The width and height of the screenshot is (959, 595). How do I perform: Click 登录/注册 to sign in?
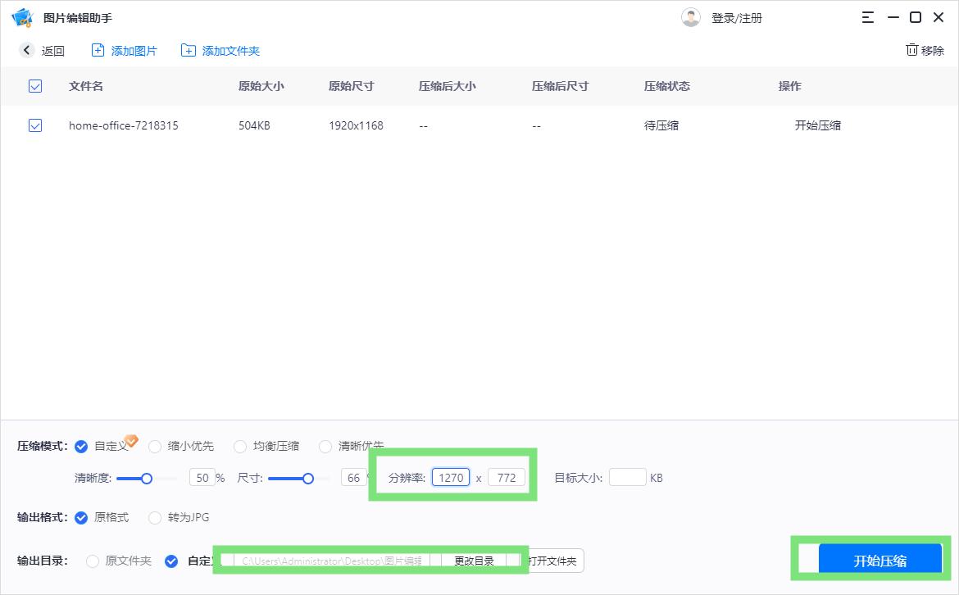click(736, 18)
